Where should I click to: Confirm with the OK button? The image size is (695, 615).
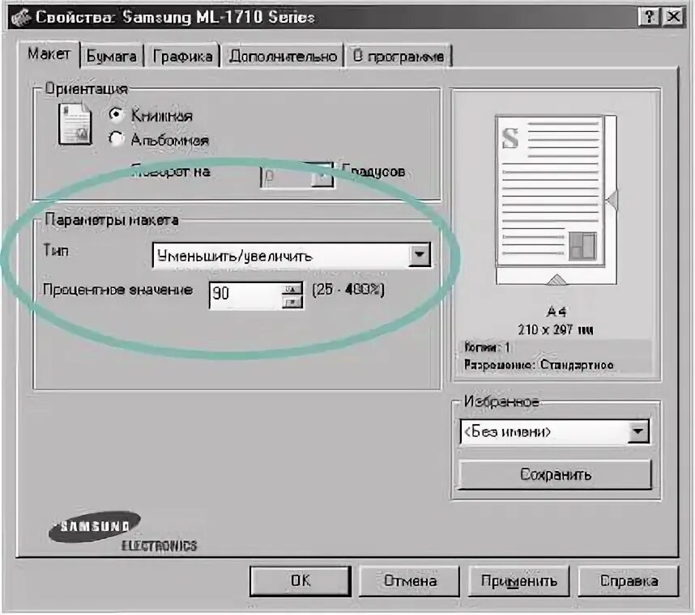click(x=301, y=581)
